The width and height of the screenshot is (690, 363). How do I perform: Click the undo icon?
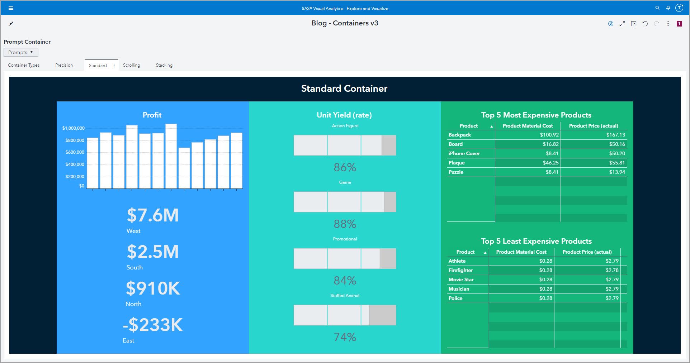coord(645,23)
